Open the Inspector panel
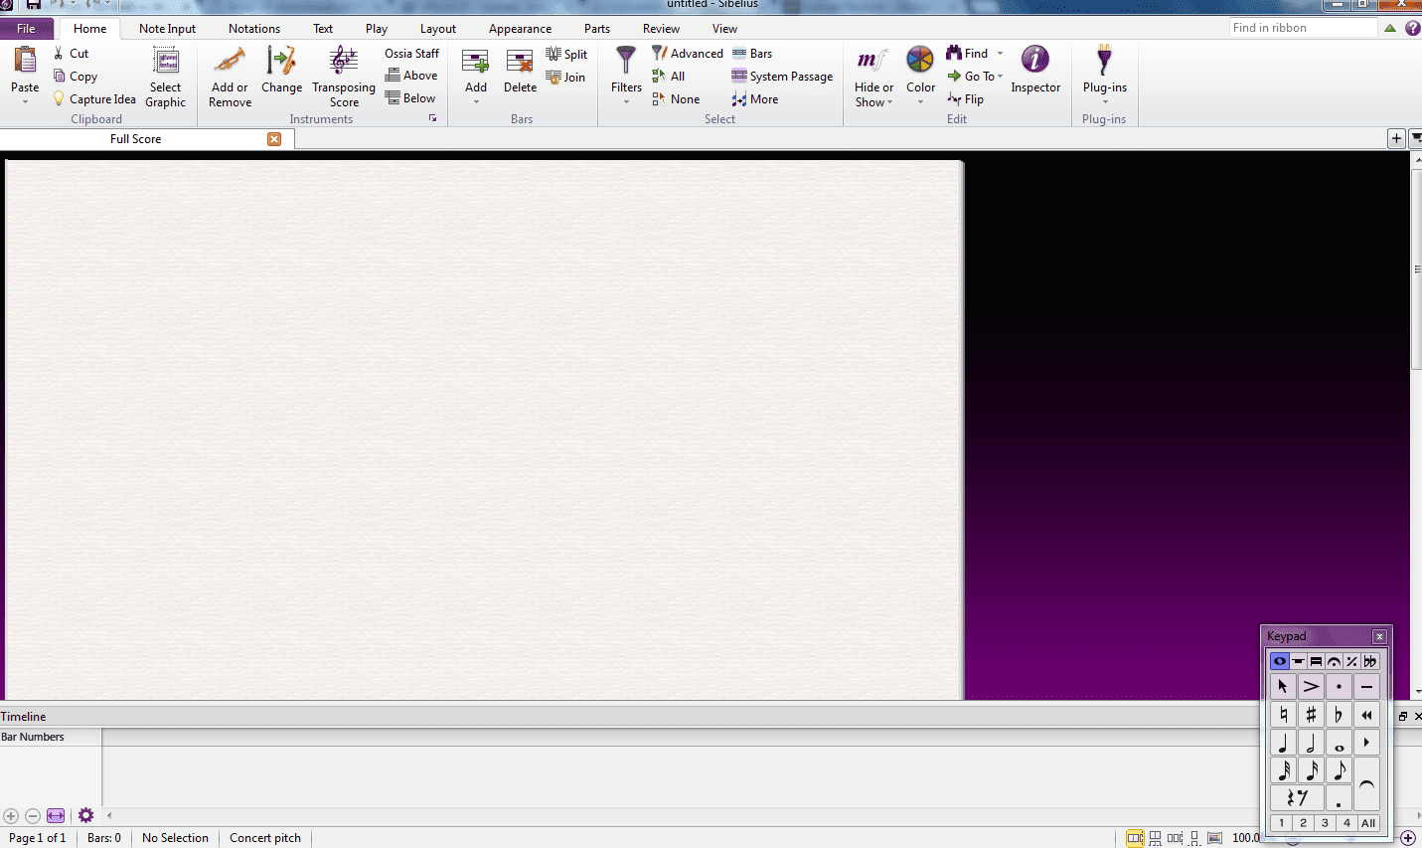 (x=1035, y=71)
